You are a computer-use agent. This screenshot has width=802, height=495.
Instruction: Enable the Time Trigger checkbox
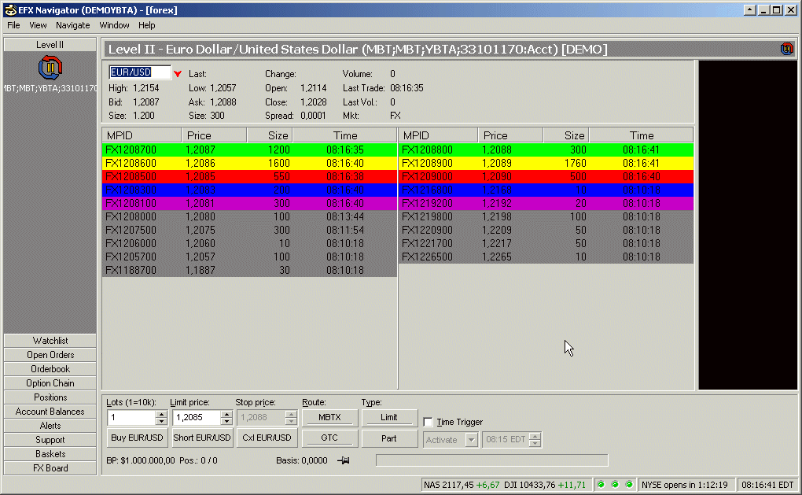click(x=429, y=422)
